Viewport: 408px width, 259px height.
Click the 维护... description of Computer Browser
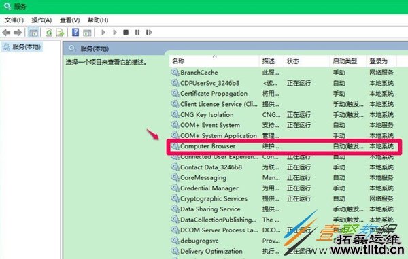pos(271,146)
